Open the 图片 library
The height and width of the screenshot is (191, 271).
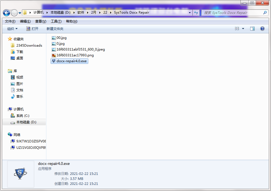[x=19, y=84]
